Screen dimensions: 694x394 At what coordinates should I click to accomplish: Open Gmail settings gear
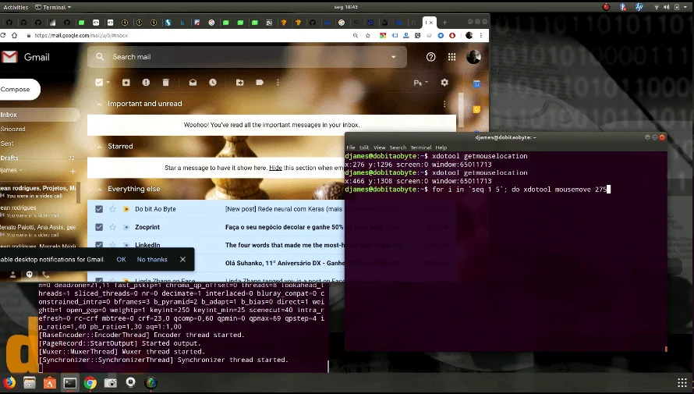click(x=444, y=83)
